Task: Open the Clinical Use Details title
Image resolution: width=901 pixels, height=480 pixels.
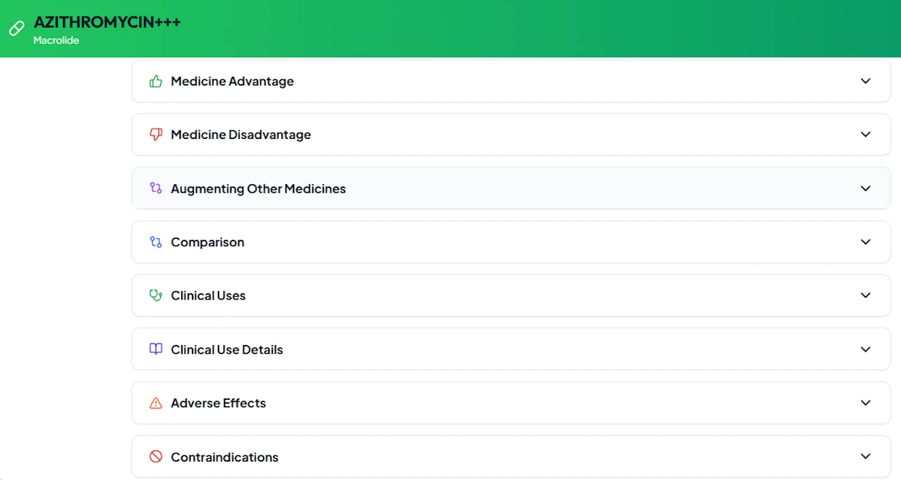Action: coord(227,350)
